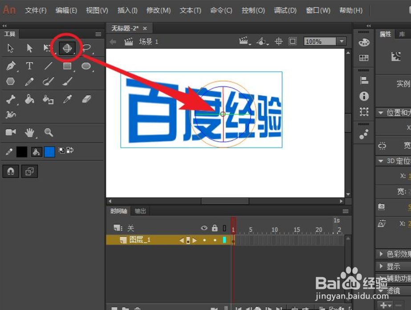Select the Rectangle tool
This screenshot has width=411, height=310.
tap(67, 66)
